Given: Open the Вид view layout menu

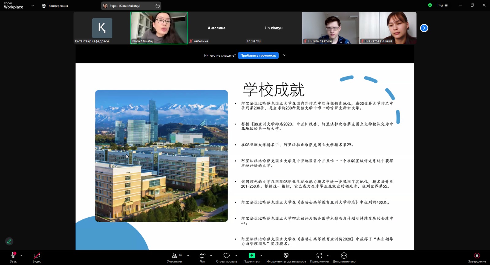Looking at the screenshot, I should [443, 5].
